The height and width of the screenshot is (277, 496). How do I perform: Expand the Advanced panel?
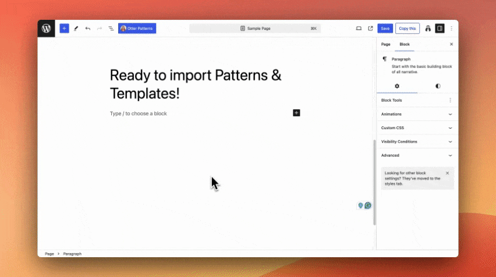click(x=417, y=155)
